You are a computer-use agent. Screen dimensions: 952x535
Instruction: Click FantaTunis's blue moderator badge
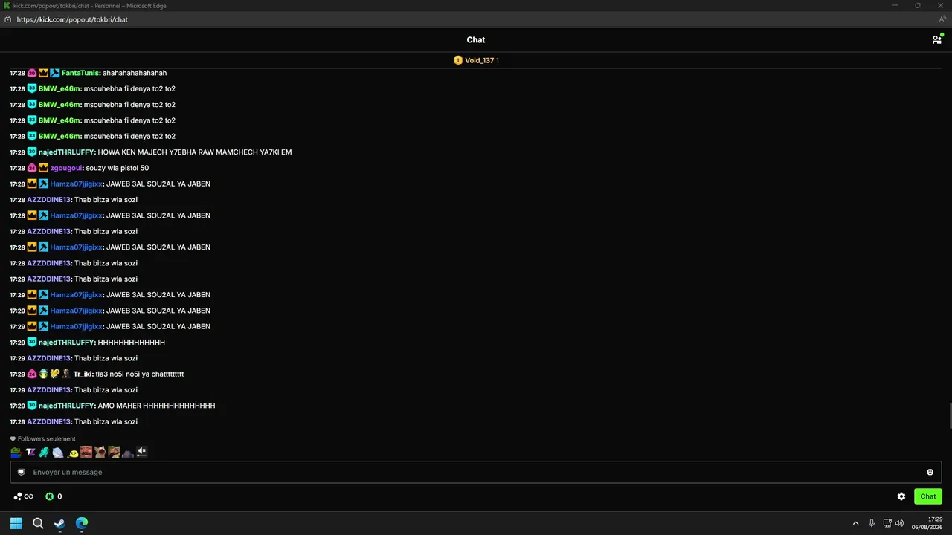click(x=55, y=73)
